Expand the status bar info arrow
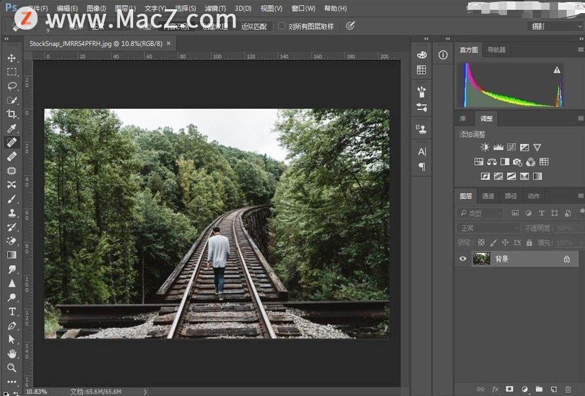 pos(145,391)
